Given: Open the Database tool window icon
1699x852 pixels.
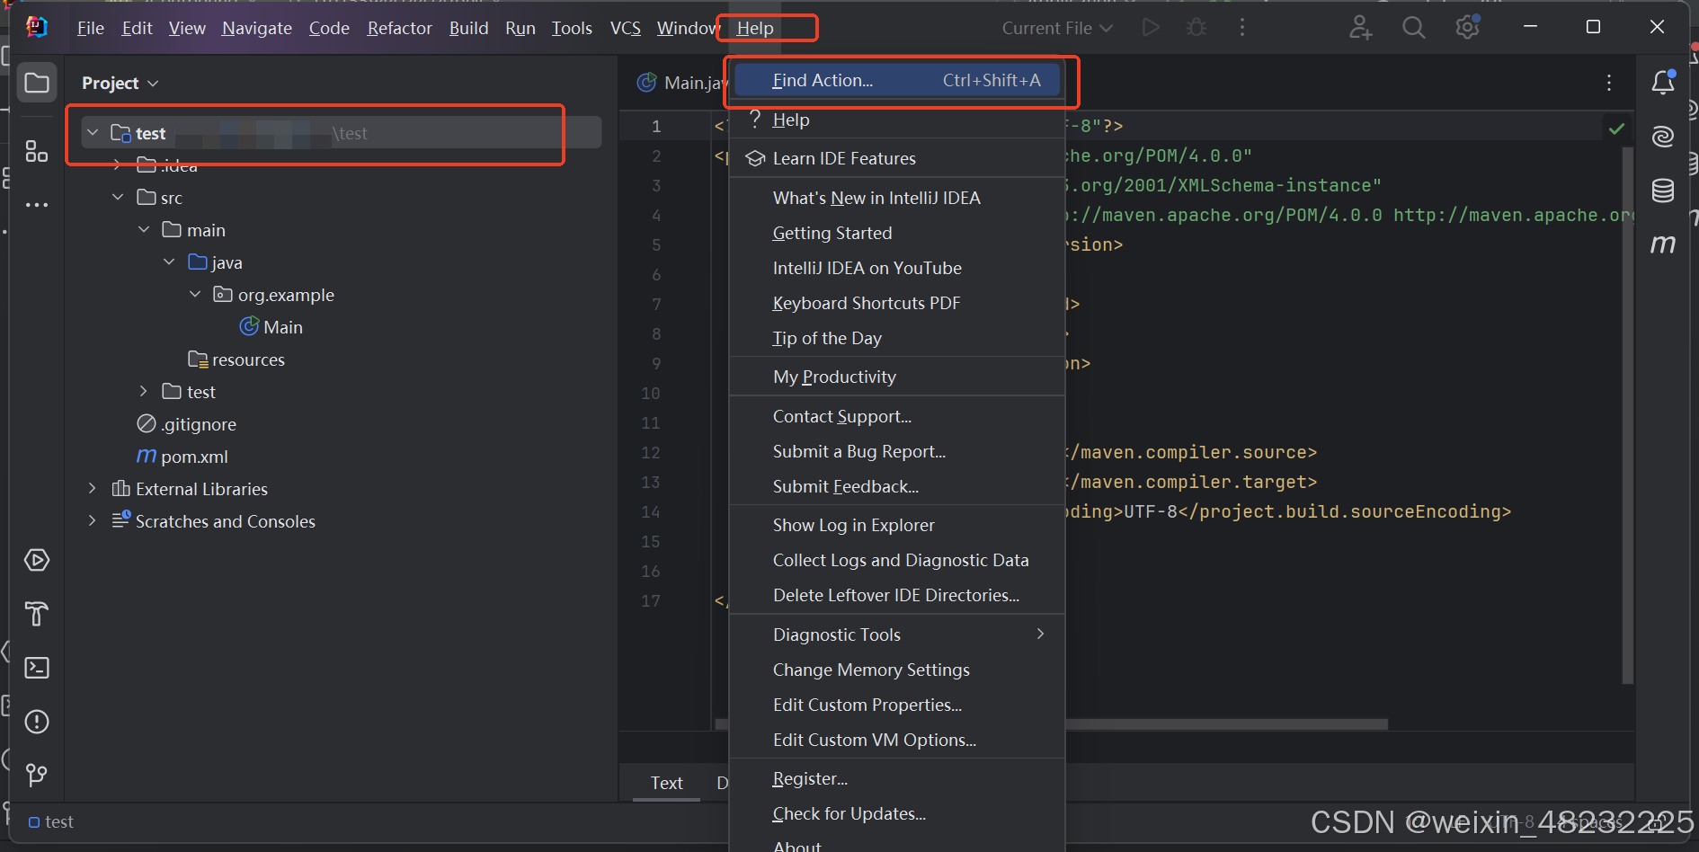Looking at the screenshot, I should [1663, 191].
